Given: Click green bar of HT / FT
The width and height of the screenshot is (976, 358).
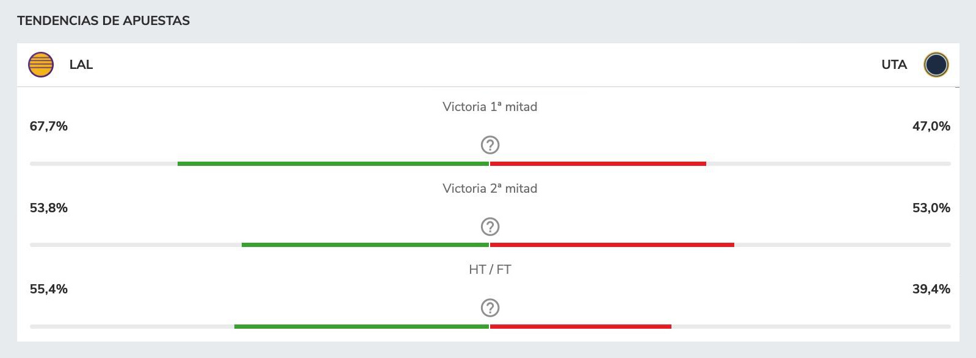Looking at the screenshot, I should point(362,326).
